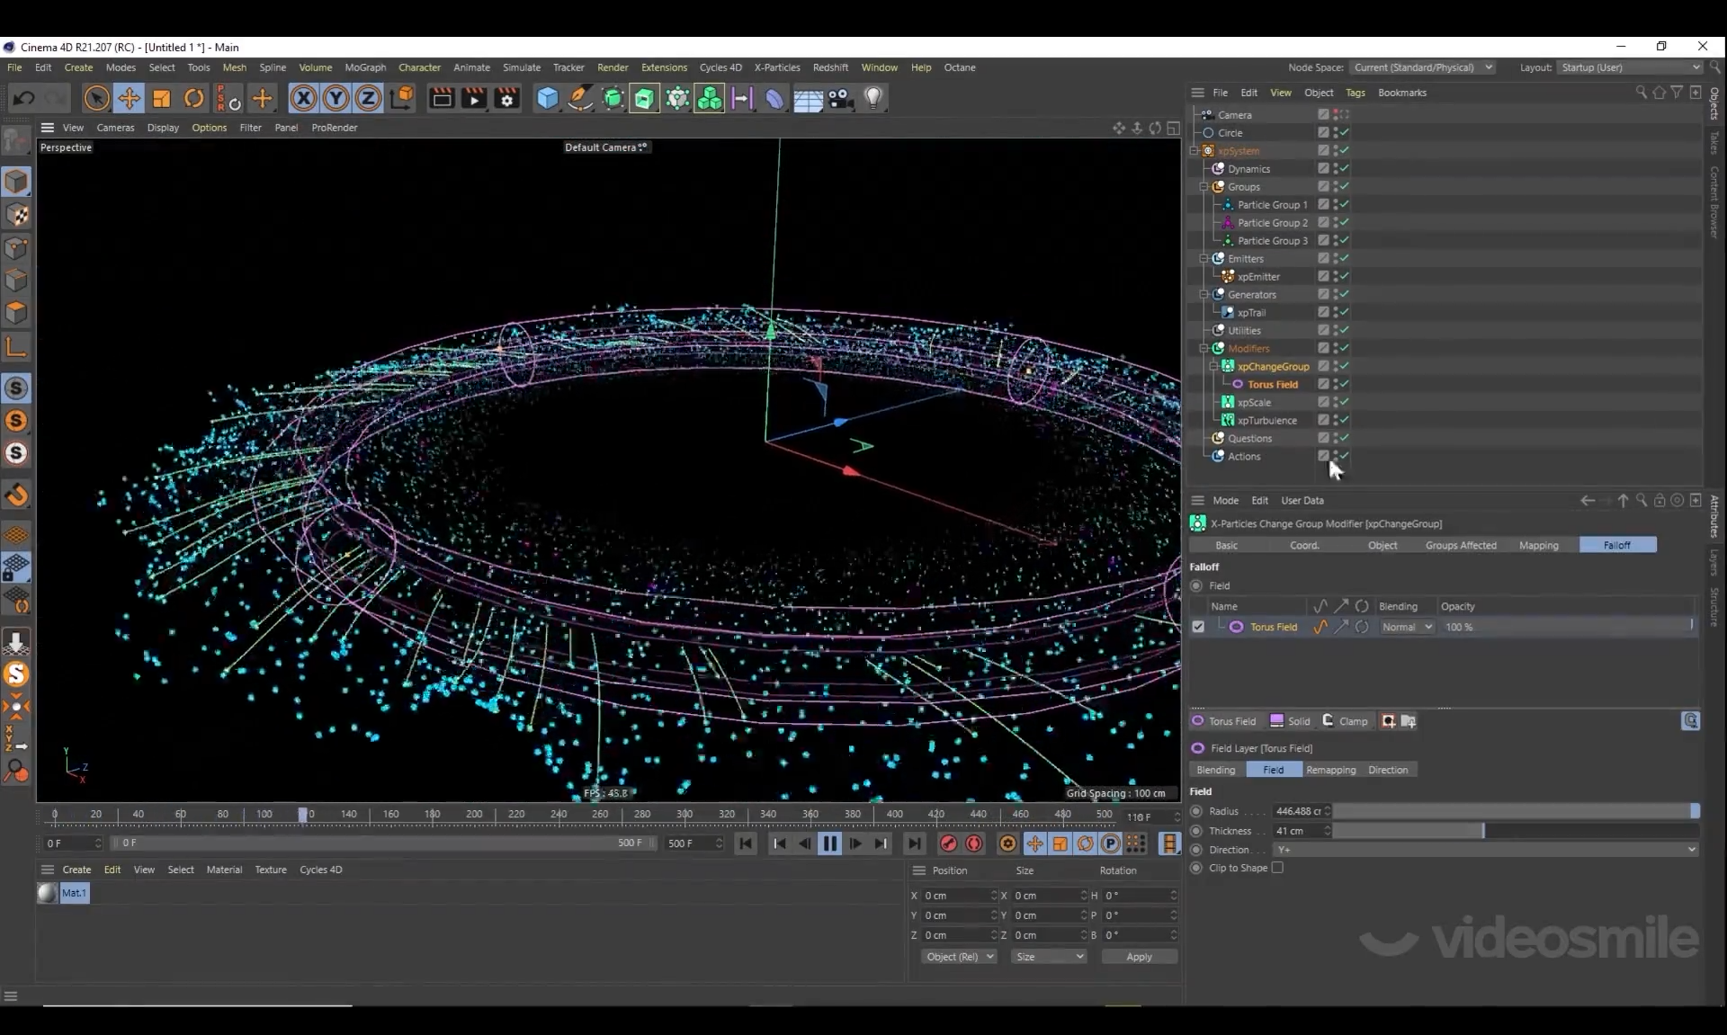Select the Rotate tool
1727x1035 pixels.
(193, 98)
